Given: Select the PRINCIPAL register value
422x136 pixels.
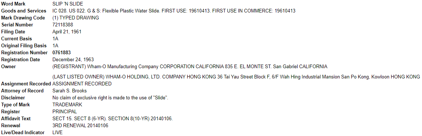Looking at the screenshot, I should [65, 112].
